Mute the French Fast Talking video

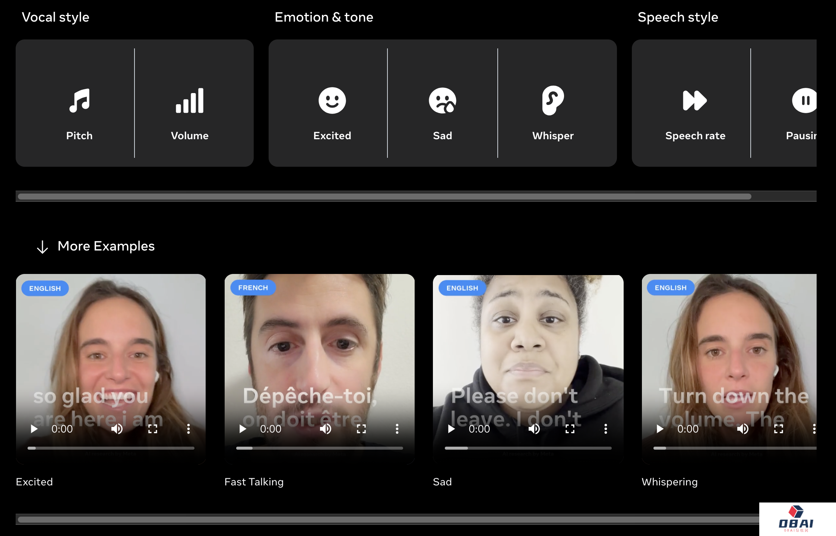point(326,429)
